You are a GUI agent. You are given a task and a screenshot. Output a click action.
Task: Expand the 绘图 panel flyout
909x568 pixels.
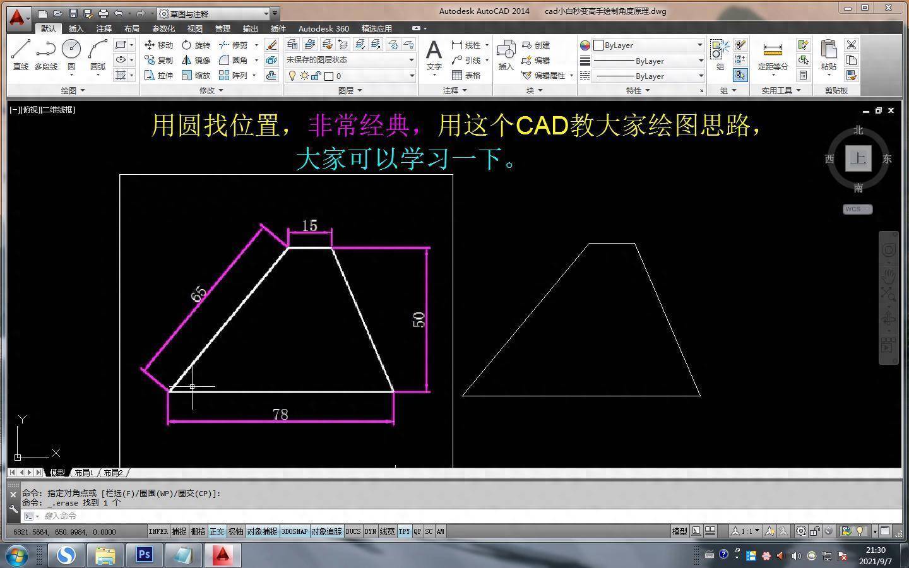tap(73, 90)
